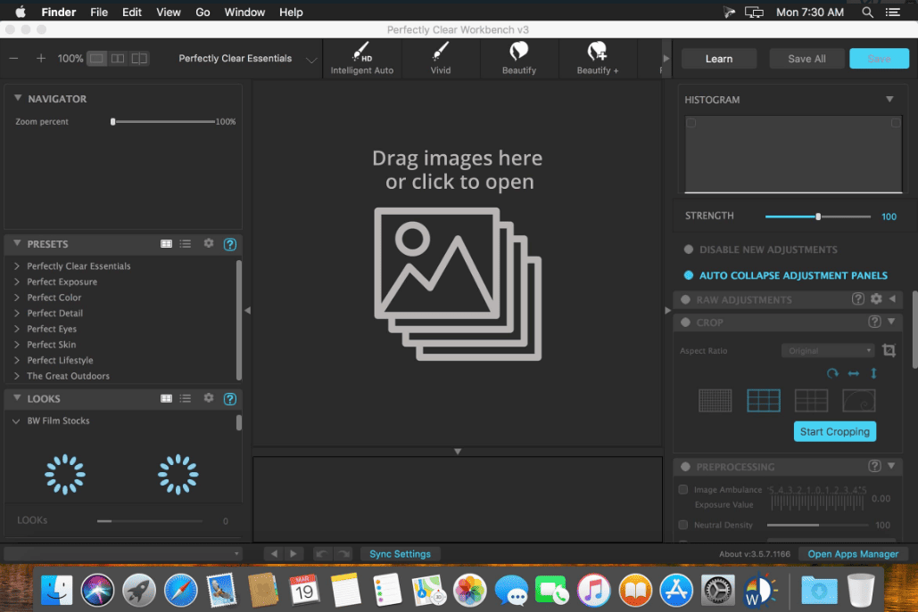The image size is (918, 612).
Task: Open the Edit menu
Action: (x=132, y=12)
